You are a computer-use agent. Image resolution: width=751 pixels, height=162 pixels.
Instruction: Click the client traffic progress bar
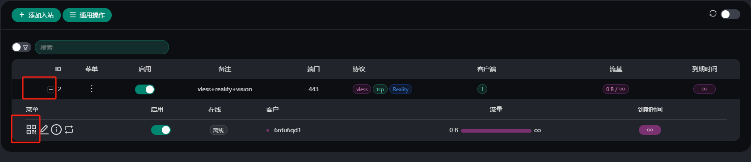coord(496,130)
